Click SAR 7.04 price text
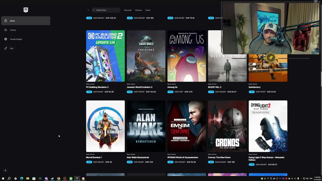 click(149, 162)
